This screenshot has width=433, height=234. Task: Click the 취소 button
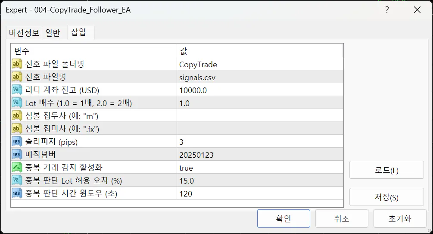pyautogui.click(x=342, y=218)
